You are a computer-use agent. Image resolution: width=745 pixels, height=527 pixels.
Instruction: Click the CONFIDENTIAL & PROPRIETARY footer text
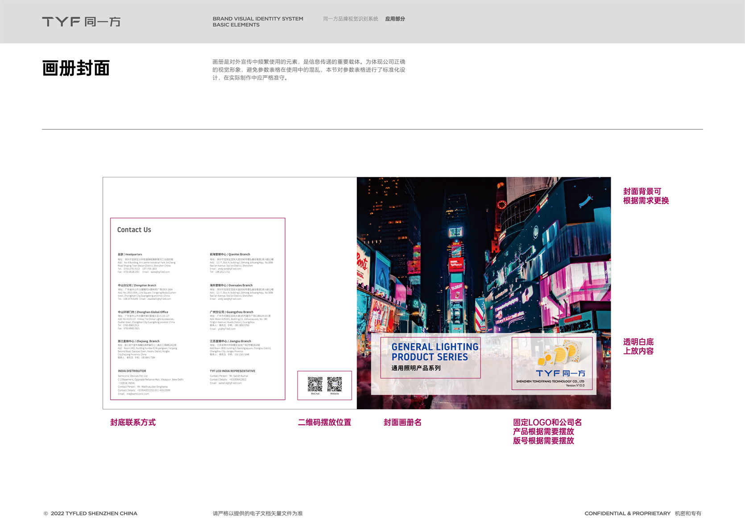tap(627, 513)
